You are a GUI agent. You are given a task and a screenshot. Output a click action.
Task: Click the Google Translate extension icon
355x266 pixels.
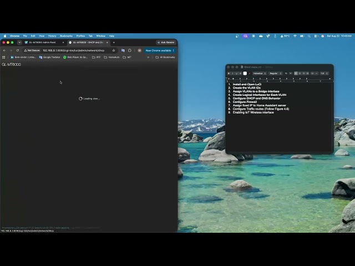coord(123,50)
